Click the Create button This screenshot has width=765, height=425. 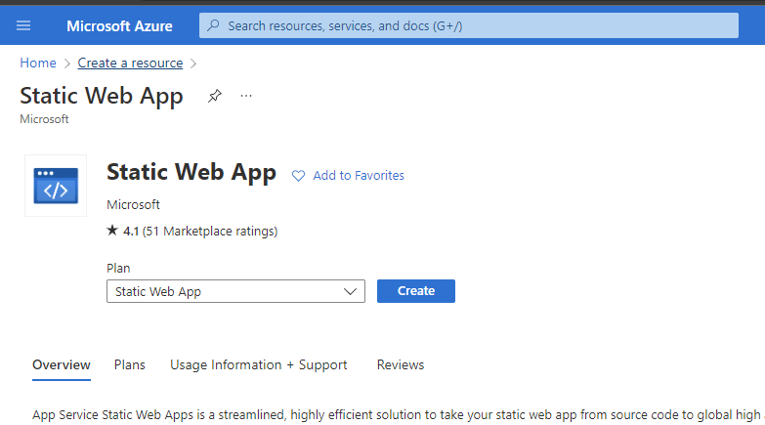pyautogui.click(x=415, y=291)
